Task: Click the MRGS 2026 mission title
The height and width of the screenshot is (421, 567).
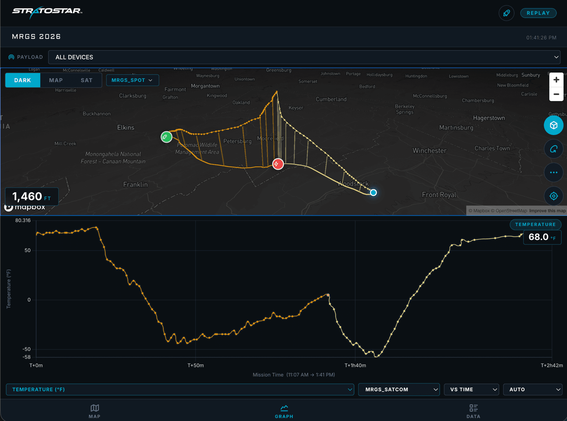Action: (x=36, y=37)
